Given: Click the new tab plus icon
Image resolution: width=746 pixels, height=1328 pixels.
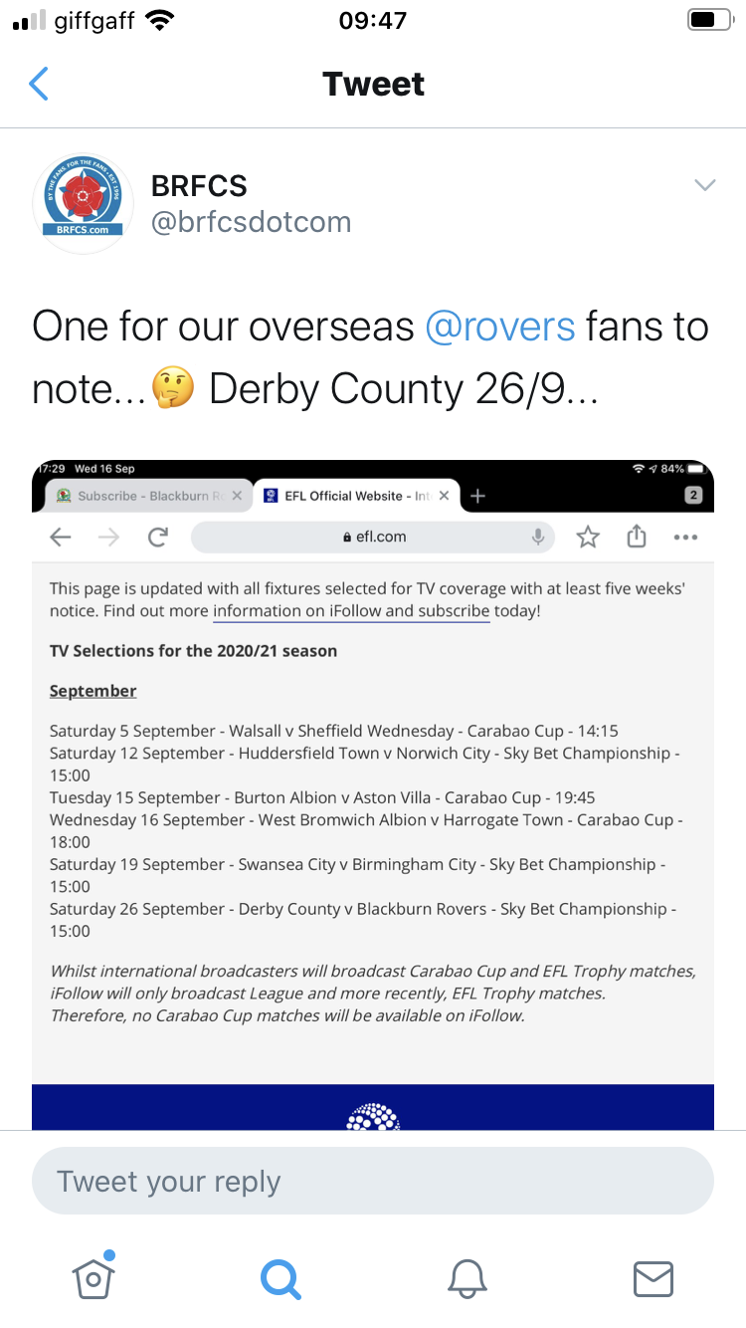Looking at the screenshot, I should 477,496.
